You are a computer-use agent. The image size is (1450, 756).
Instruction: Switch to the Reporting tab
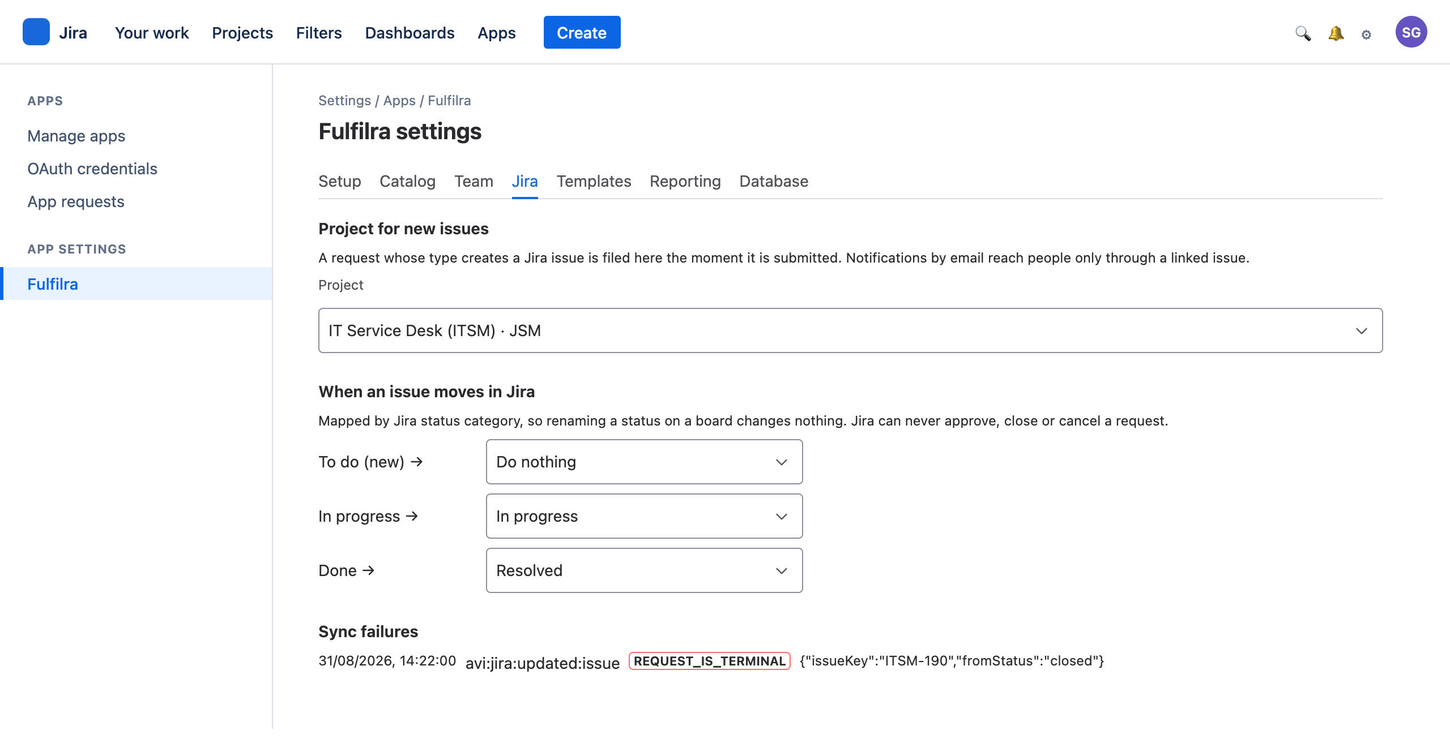pyautogui.click(x=685, y=181)
